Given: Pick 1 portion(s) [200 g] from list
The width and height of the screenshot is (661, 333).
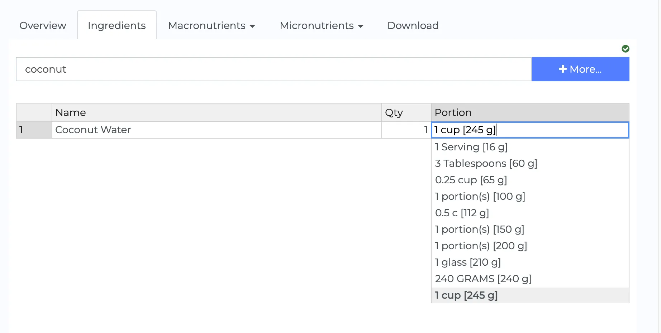Looking at the screenshot, I should click(x=481, y=246).
